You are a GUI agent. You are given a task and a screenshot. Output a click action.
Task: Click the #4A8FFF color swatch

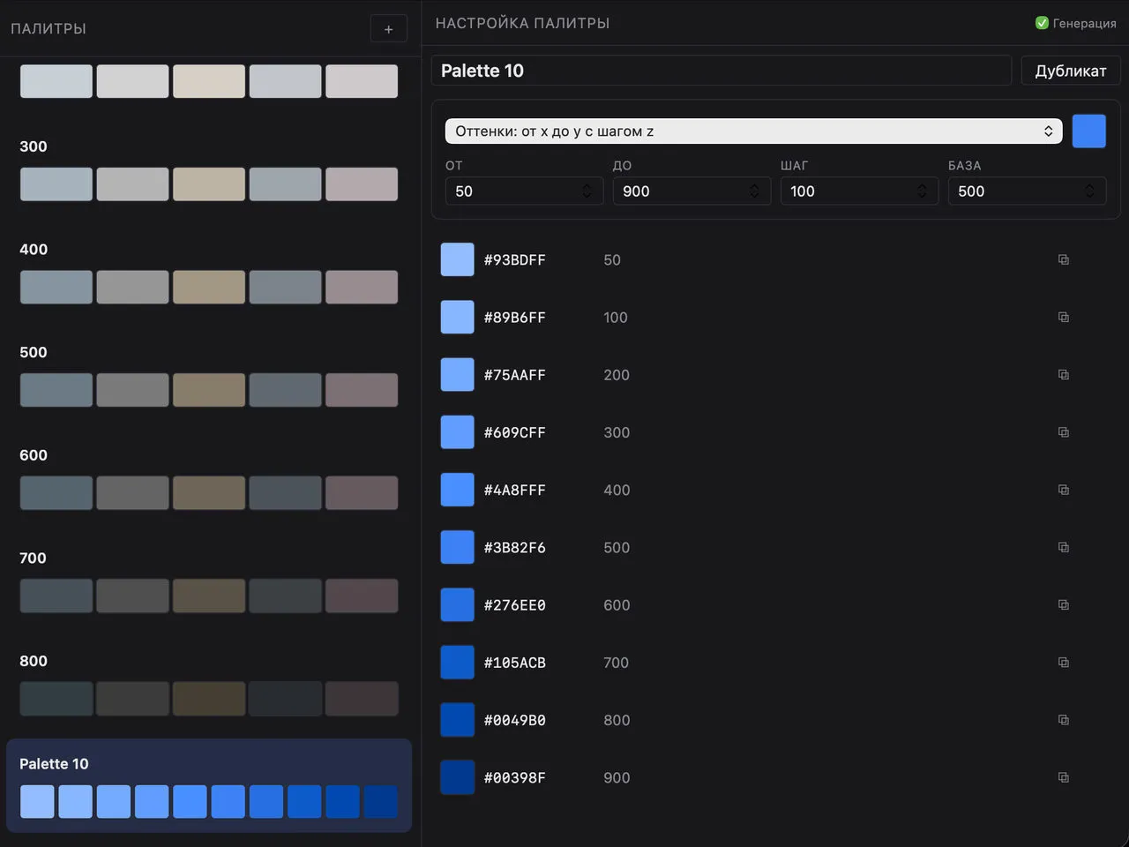click(x=458, y=490)
